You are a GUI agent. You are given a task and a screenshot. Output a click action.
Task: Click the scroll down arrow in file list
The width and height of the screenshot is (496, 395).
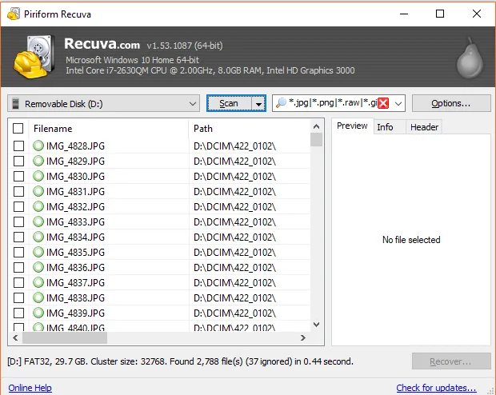click(316, 325)
